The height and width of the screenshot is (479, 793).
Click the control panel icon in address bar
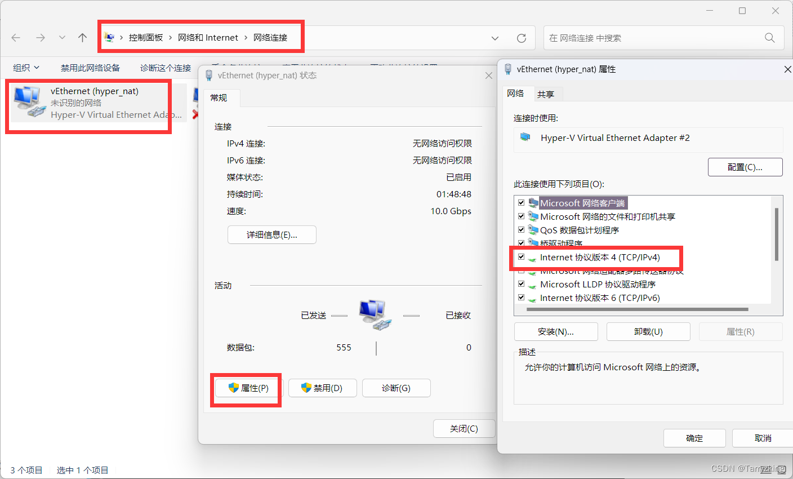[109, 38]
